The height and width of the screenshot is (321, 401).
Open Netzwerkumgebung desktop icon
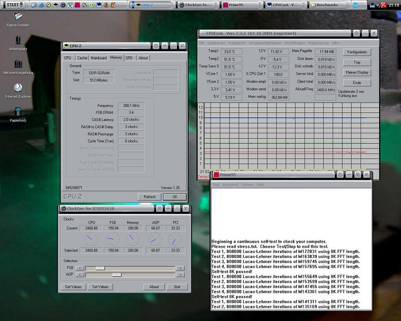click(x=18, y=67)
